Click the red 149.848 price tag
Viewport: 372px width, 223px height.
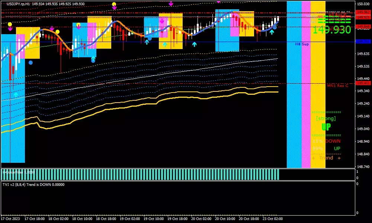coord(363,26)
